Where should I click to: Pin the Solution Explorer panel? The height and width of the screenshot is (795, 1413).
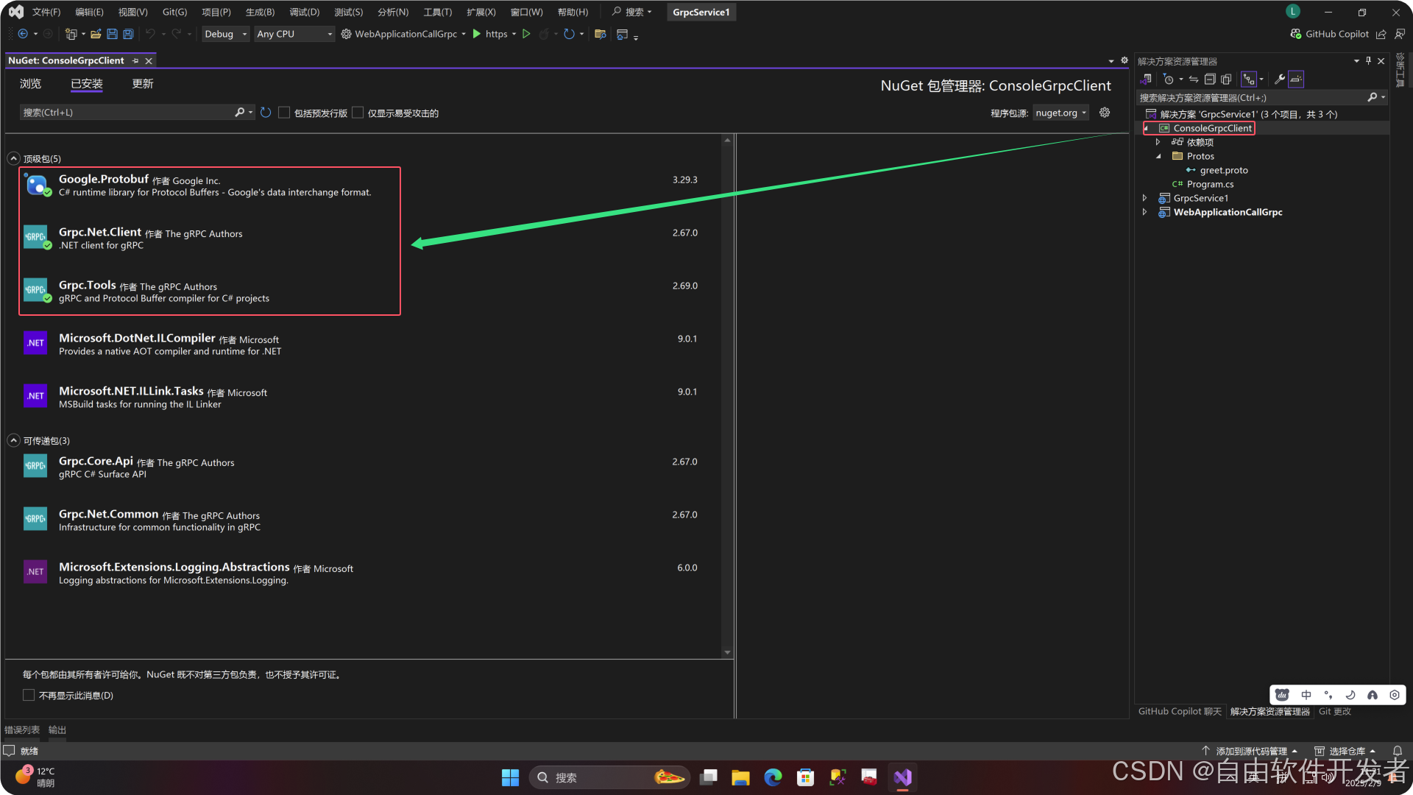1369,61
